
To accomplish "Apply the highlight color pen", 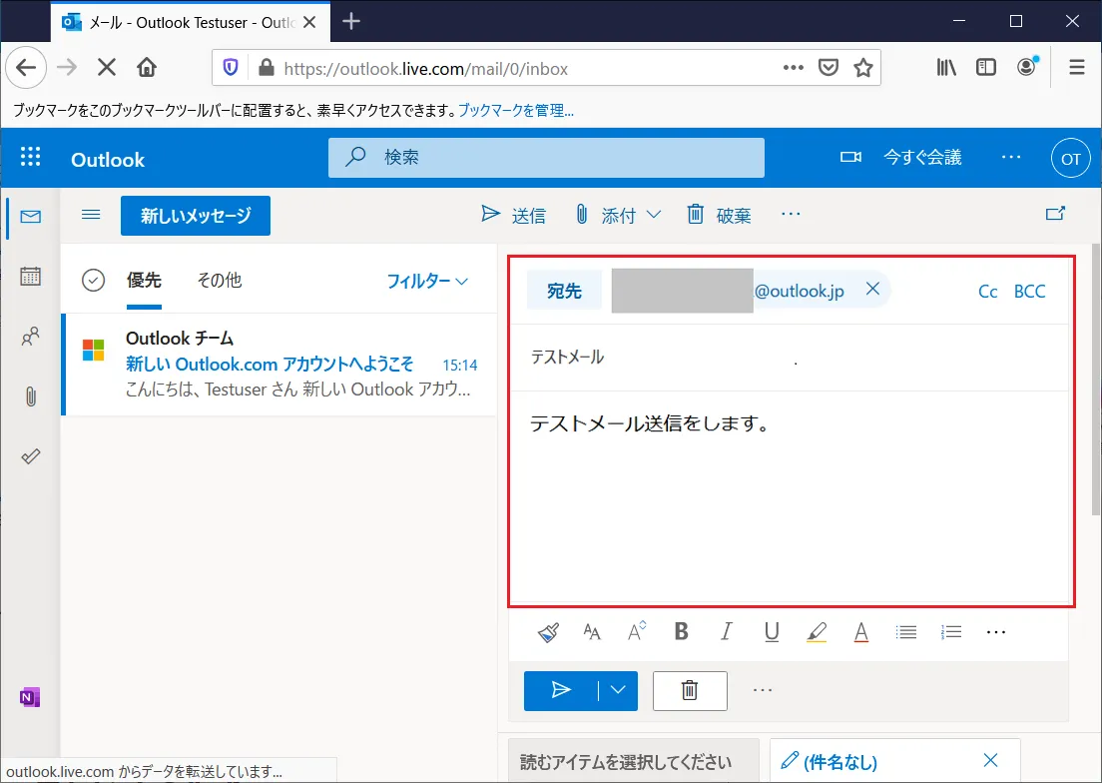I will click(816, 632).
